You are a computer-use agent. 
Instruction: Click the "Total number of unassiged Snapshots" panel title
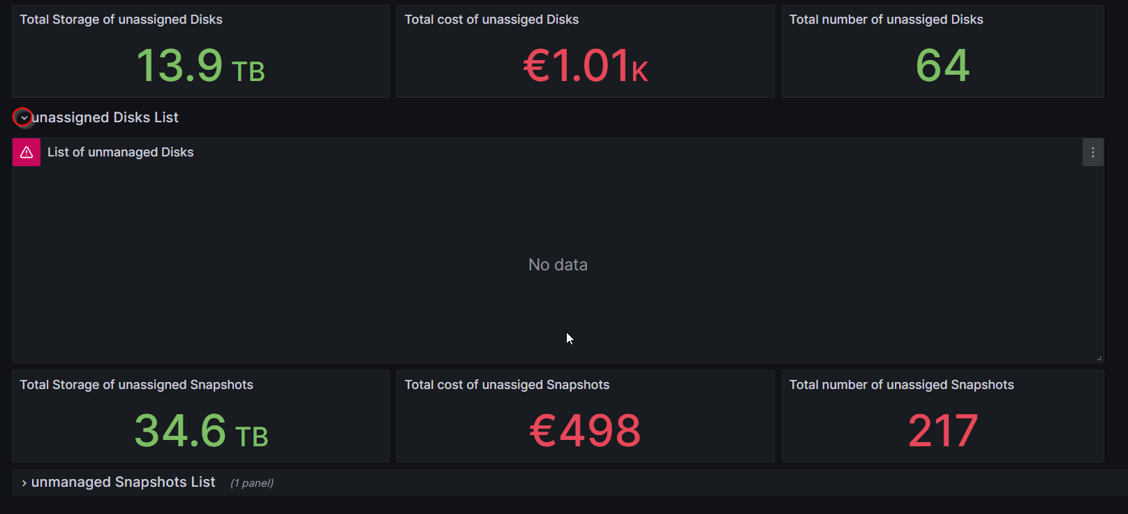click(x=901, y=385)
